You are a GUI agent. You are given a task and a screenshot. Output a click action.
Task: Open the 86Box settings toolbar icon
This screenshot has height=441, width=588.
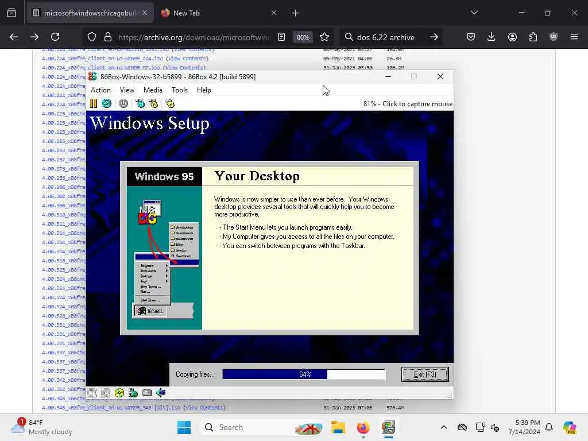tap(170, 103)
